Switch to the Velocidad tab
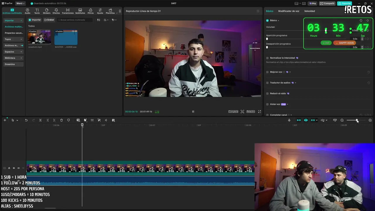This screenshot has width=375, height=211. (x=309, y=11)
